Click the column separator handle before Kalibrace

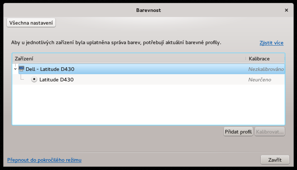tap(246, 59)
